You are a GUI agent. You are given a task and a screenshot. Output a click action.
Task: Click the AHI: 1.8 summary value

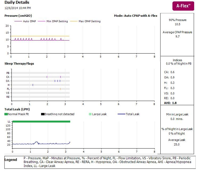coord(170,103)
